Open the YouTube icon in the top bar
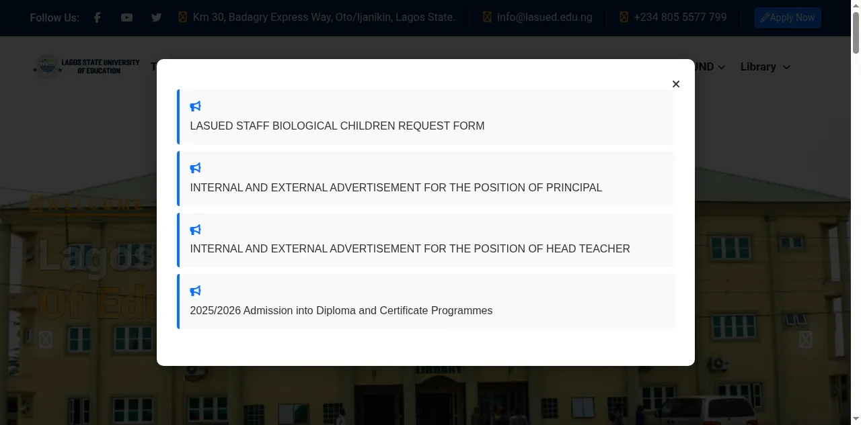Screen dimensions: 861x425 tap(127, 17)
